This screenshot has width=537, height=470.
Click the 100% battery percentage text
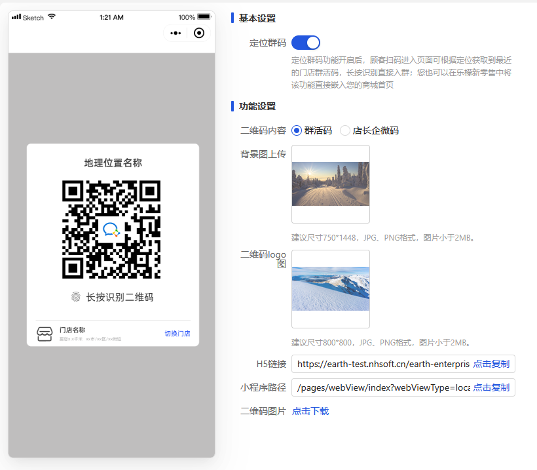(187, 17)
